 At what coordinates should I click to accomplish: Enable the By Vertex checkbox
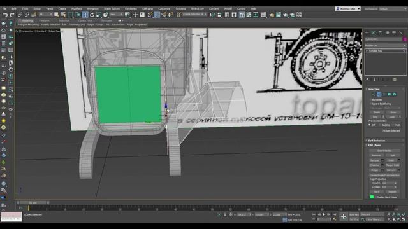[x=371, y=100]
